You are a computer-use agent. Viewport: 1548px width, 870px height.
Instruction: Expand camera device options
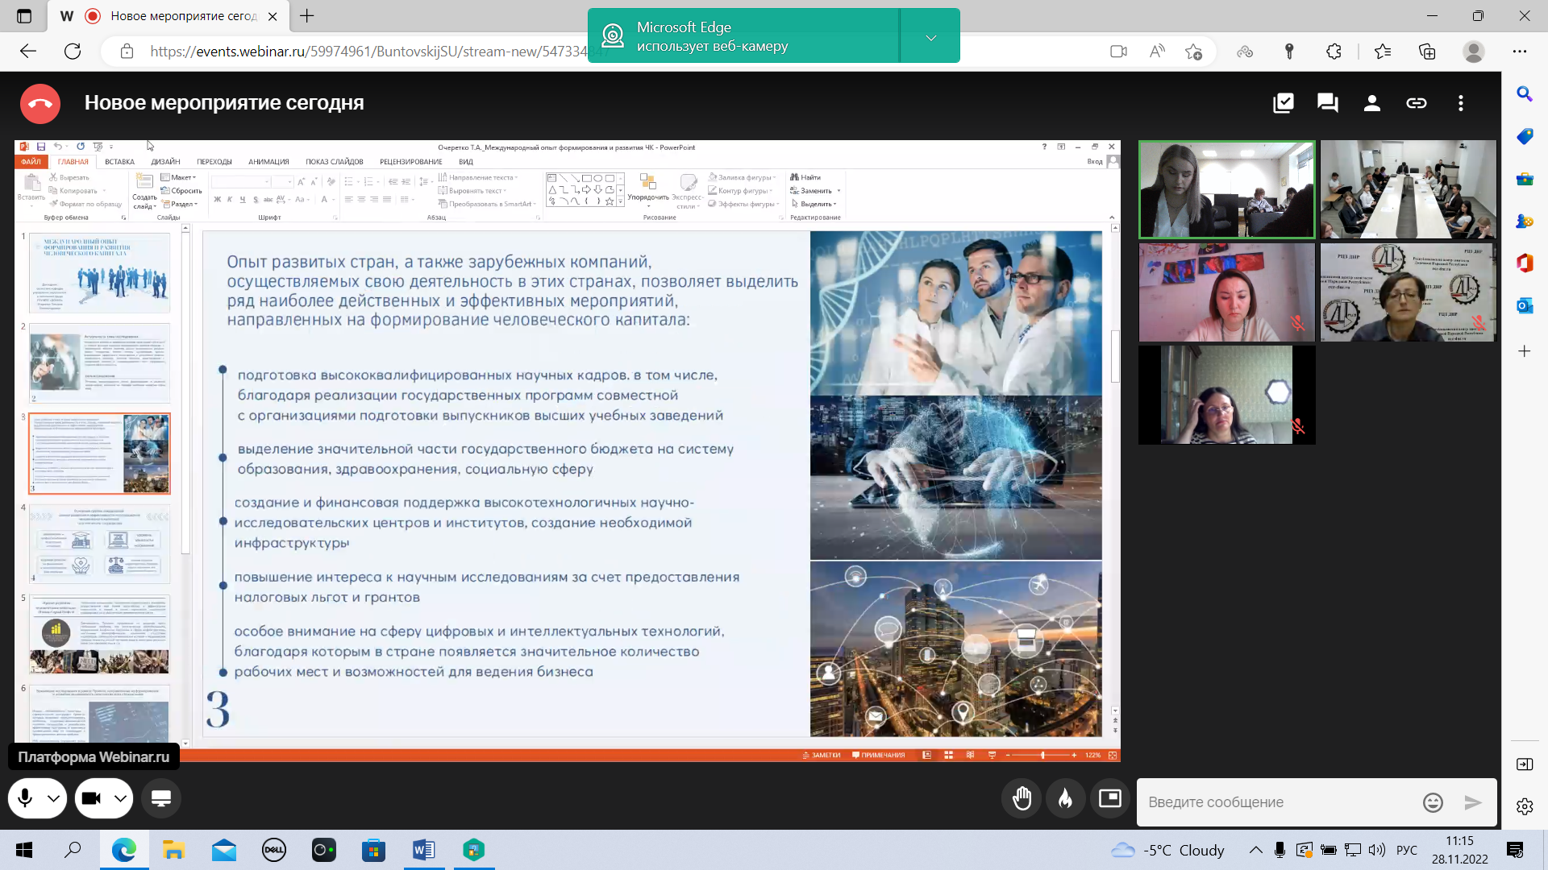[x=120, y=798]
